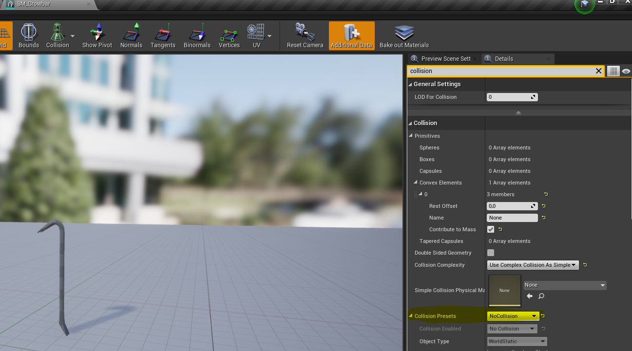This screenshot has width=632, height=351.
Task: Open the Collision Complexity dropdown
Action: (x=533, y=265)
